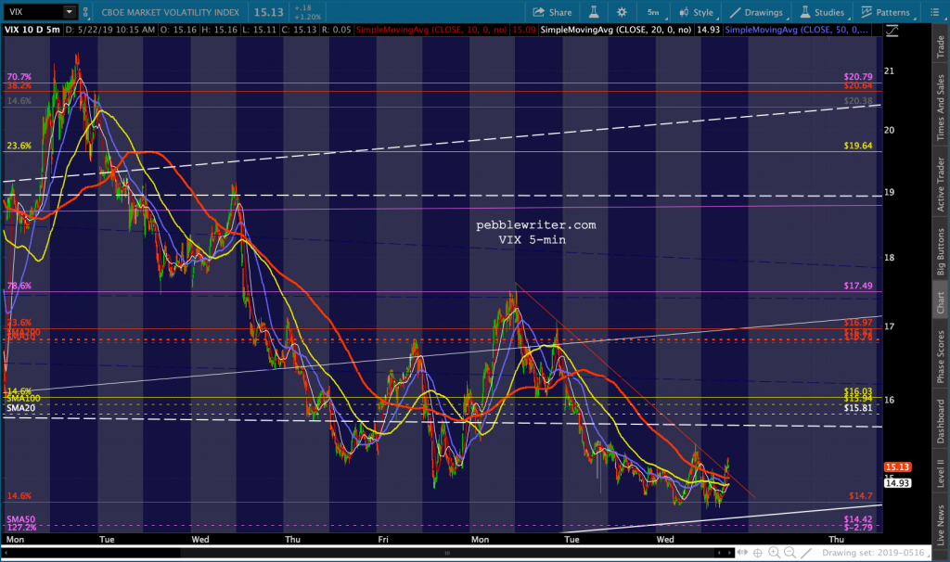This screenshot has height=562, width=950.
Task: Click the expand/compress time axis icon
Action: pos(742,553)
